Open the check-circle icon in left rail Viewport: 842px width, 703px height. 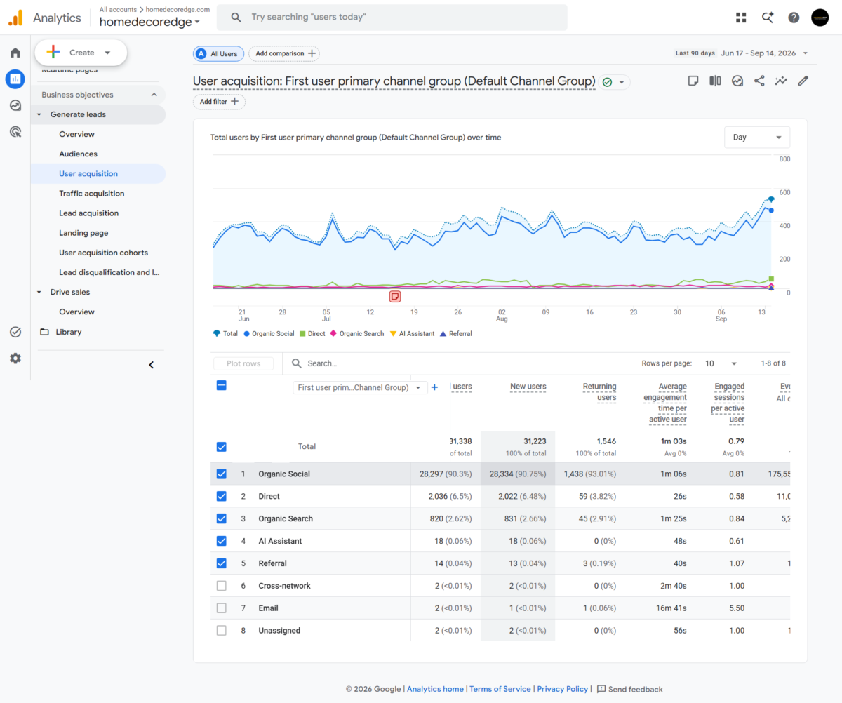click(x=15, y=332)
